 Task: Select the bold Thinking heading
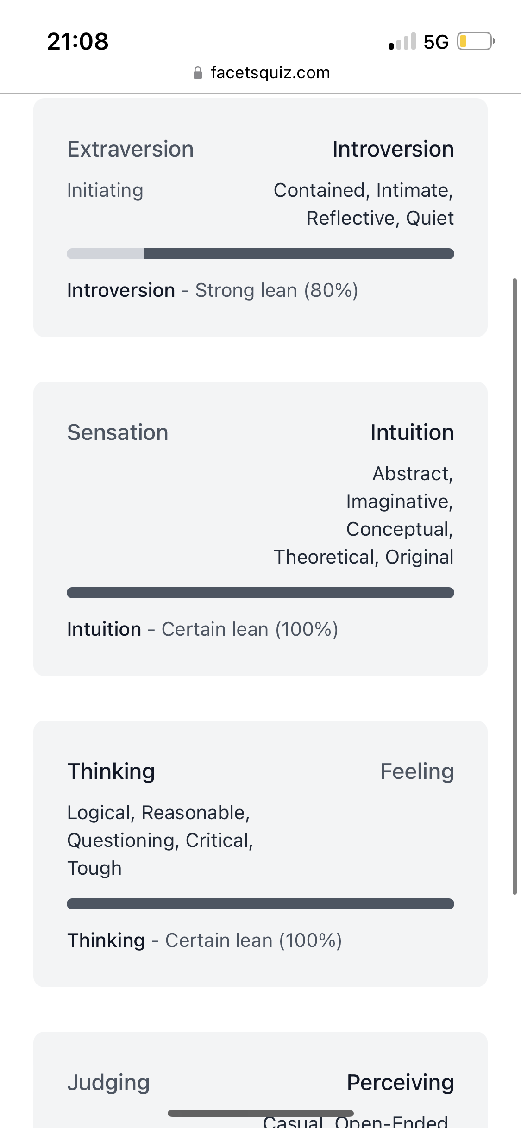click(111, 771)
